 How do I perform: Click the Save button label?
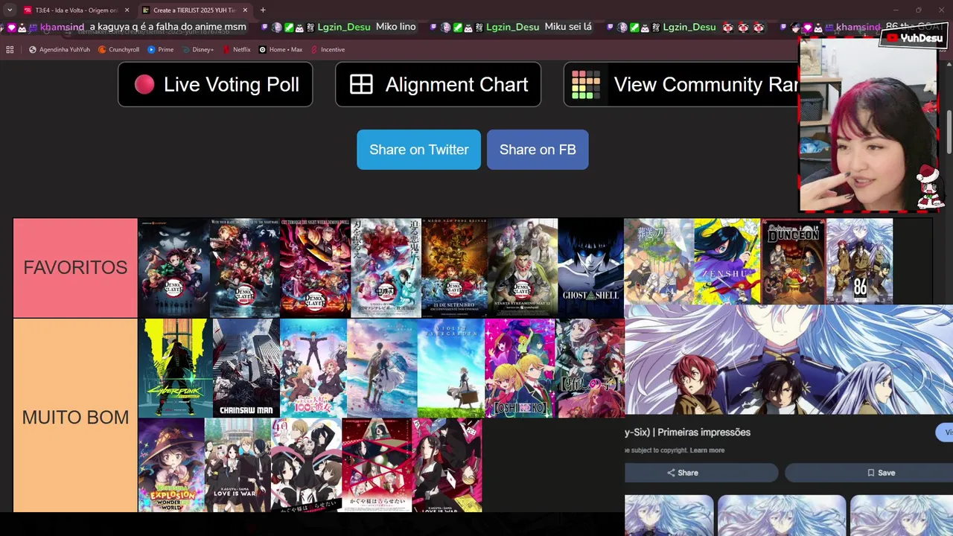886,473
